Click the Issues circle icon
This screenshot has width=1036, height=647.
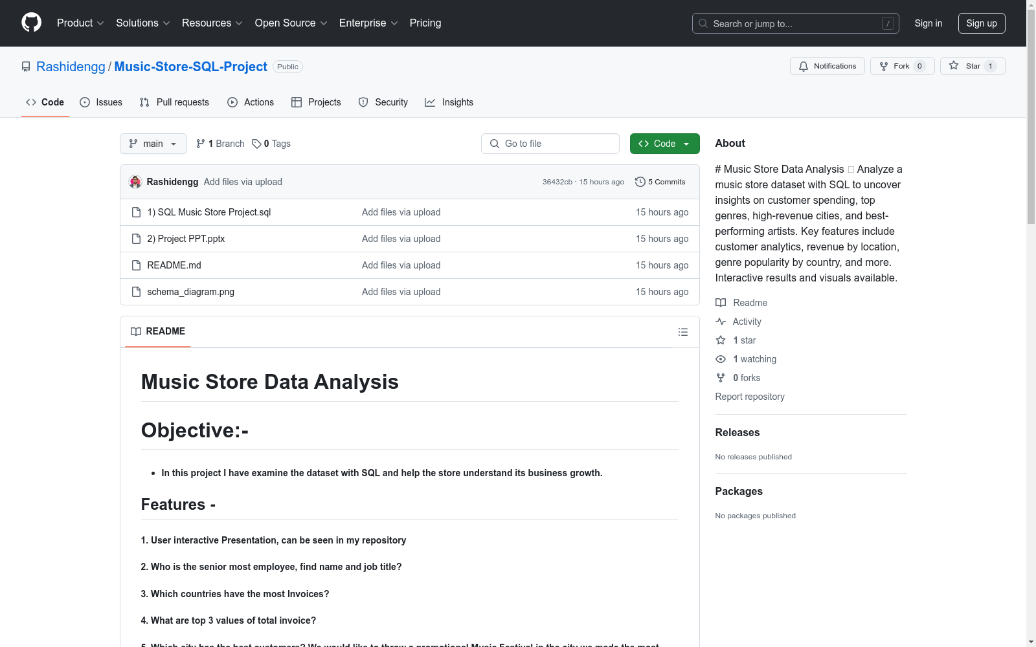85,102
